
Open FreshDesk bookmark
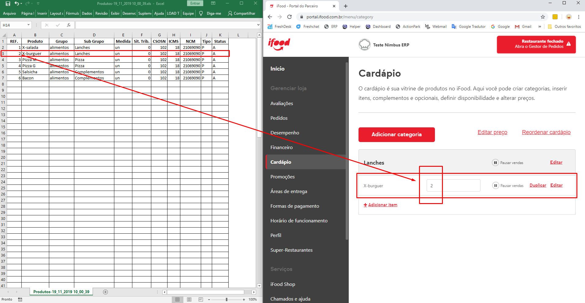(279, 27)
